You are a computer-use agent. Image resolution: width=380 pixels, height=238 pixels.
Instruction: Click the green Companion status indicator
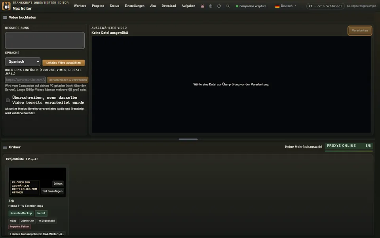[x=237, y=6]
